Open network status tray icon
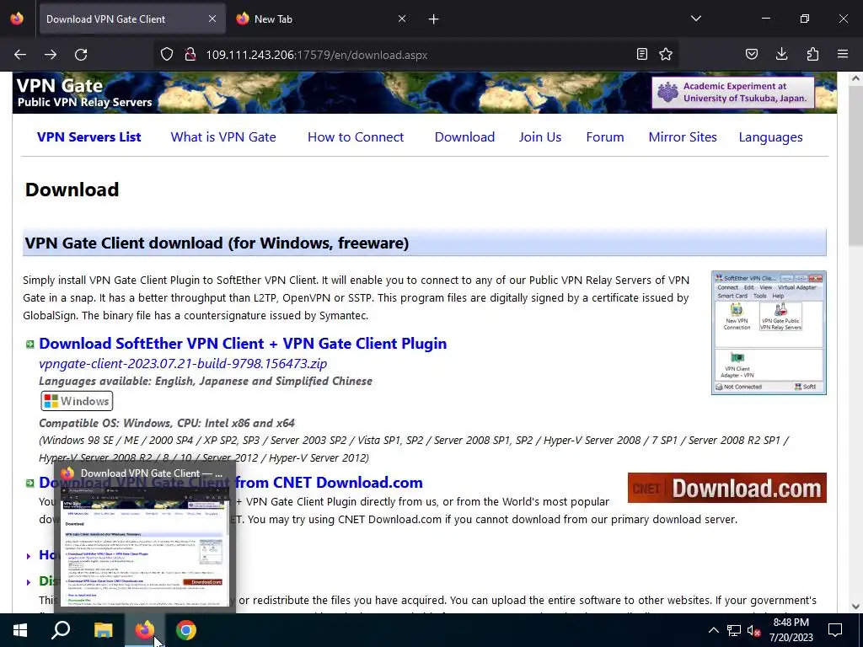863x647 pixels. (734, 630)
